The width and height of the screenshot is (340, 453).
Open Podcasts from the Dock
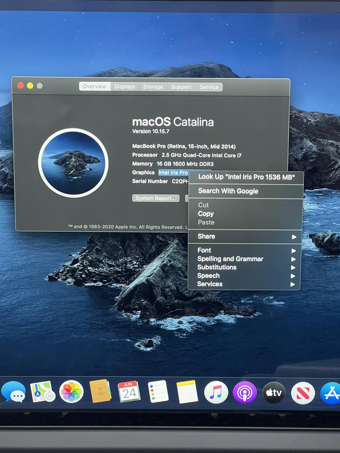click(x=245, y=392)
